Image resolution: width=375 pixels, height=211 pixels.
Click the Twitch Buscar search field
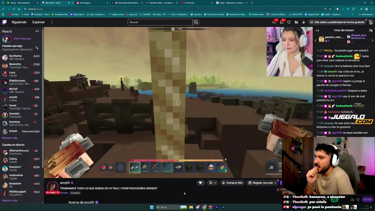pyautogui.click(x=160, y=22)
